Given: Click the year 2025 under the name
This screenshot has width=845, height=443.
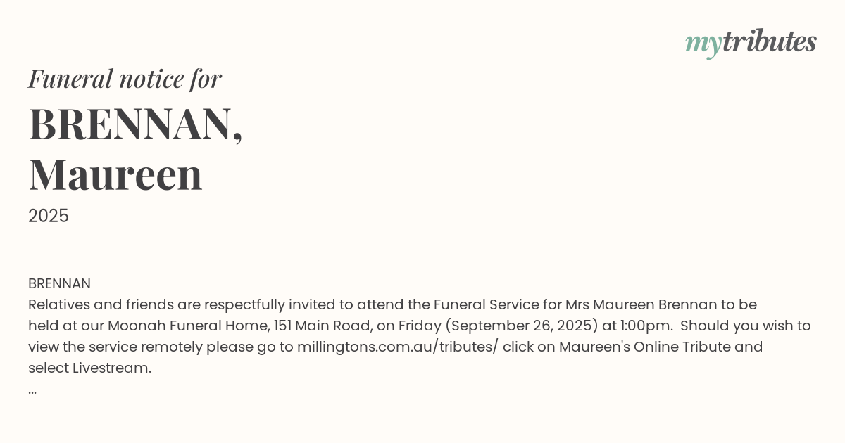Looking at the screenshot, I should click(49, 216).
